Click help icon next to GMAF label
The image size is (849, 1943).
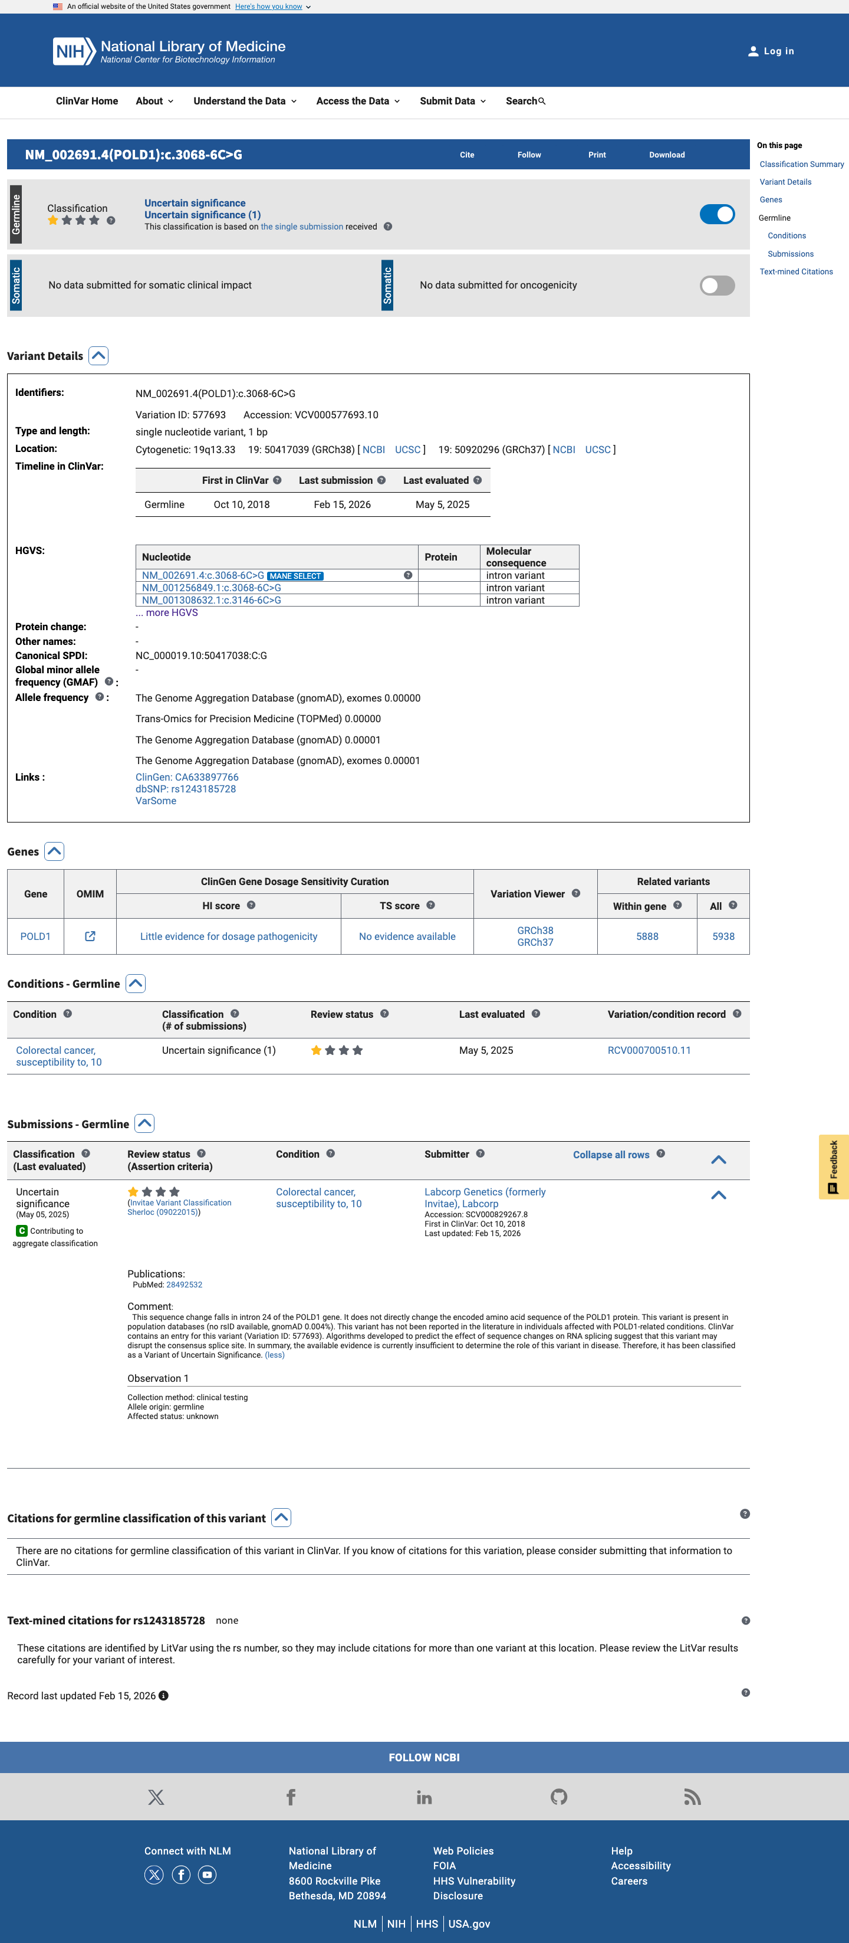[108, 681]
